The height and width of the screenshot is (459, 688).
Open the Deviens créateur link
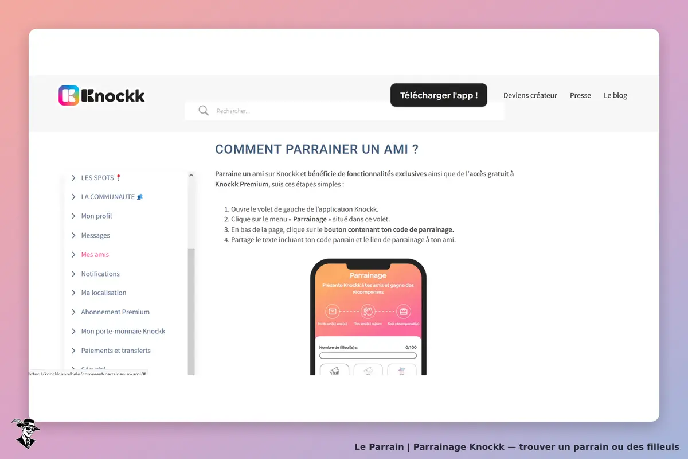pyautogui.click(x=530, y=95)
